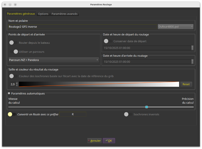
Task: Enable 'Conserver date de départ' switch
Action: pyautogui.click(x=108, y=41)
